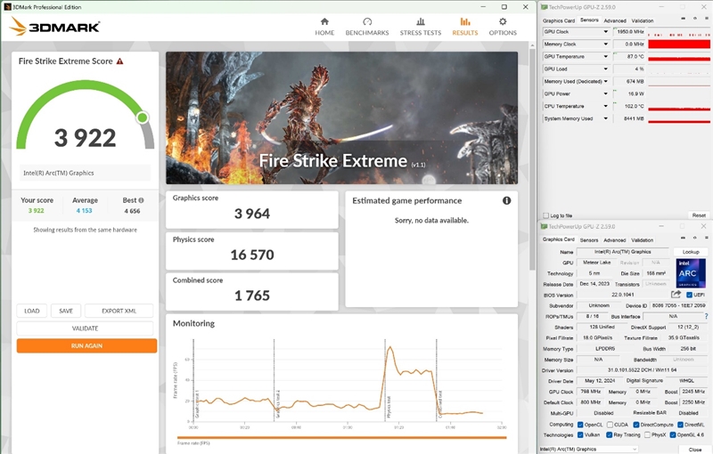
Task: Open Advanced tab in GPU-Z Graphics Card window
Action: [615, 239]
